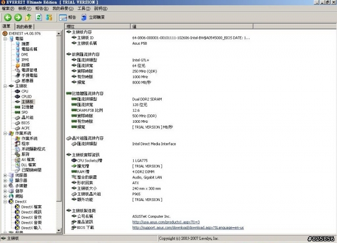Open the AX 檔案 item
The image size is (337, 243).
pyautogui.click(x=28, y=160)
